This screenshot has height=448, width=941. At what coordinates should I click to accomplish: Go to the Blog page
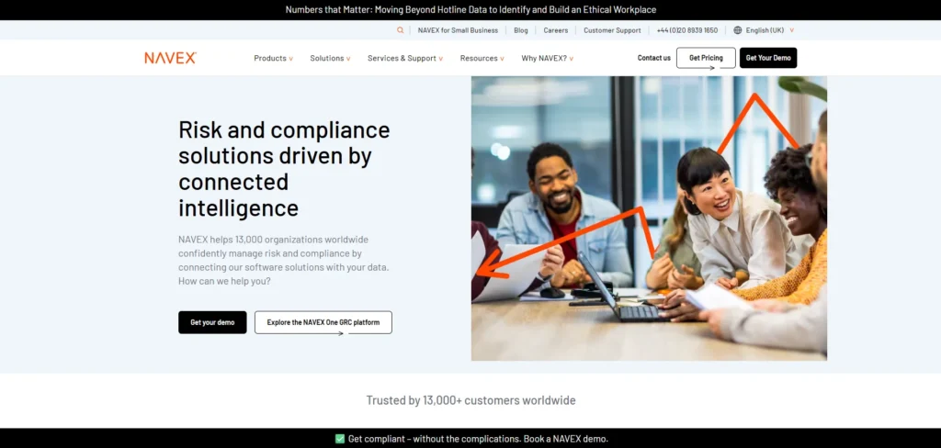pos(521,30)
